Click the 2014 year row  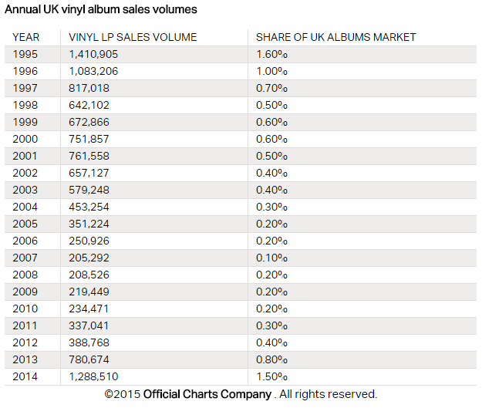click(26, 376)
